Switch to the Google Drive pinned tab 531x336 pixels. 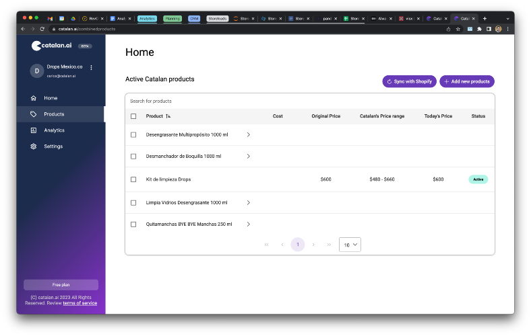[73, 19]
